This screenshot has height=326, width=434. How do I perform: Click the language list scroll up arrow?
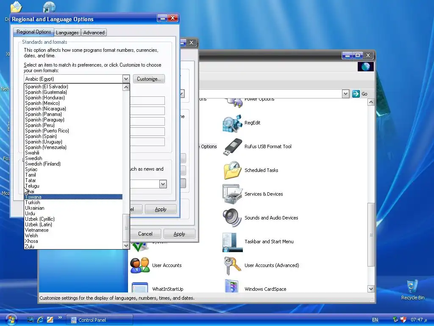[x=126, y=87]
